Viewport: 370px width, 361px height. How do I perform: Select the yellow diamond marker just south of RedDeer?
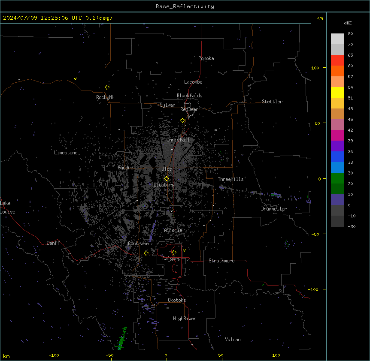183,120
